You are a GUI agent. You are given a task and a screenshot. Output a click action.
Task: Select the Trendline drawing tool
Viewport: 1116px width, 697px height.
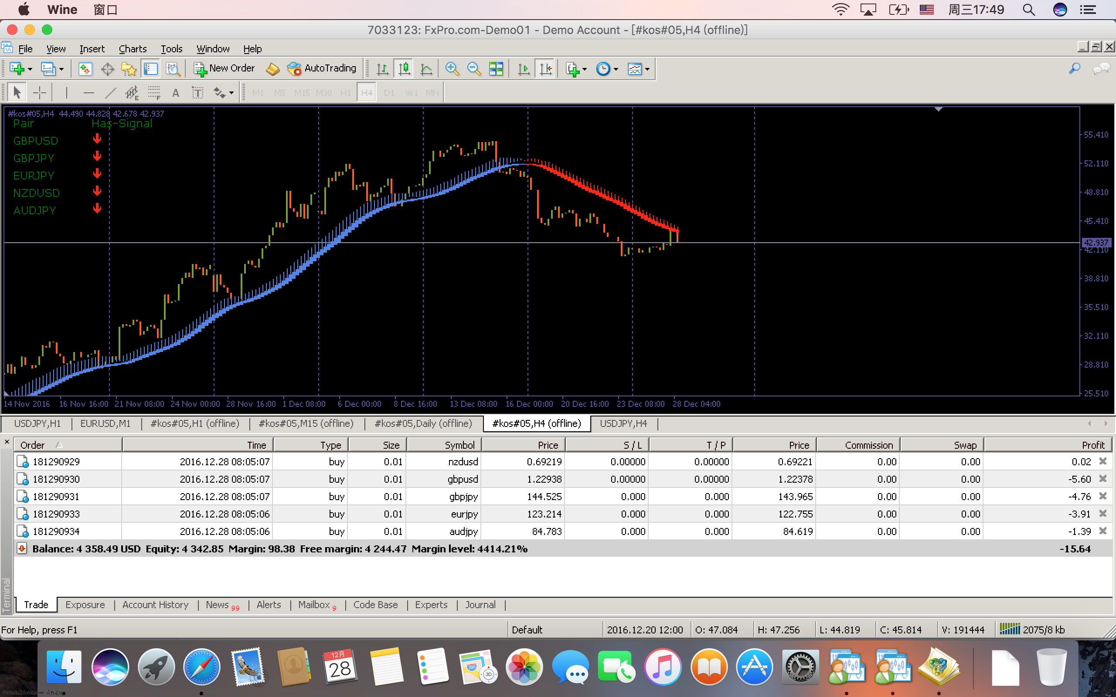(x=110, y=93)
